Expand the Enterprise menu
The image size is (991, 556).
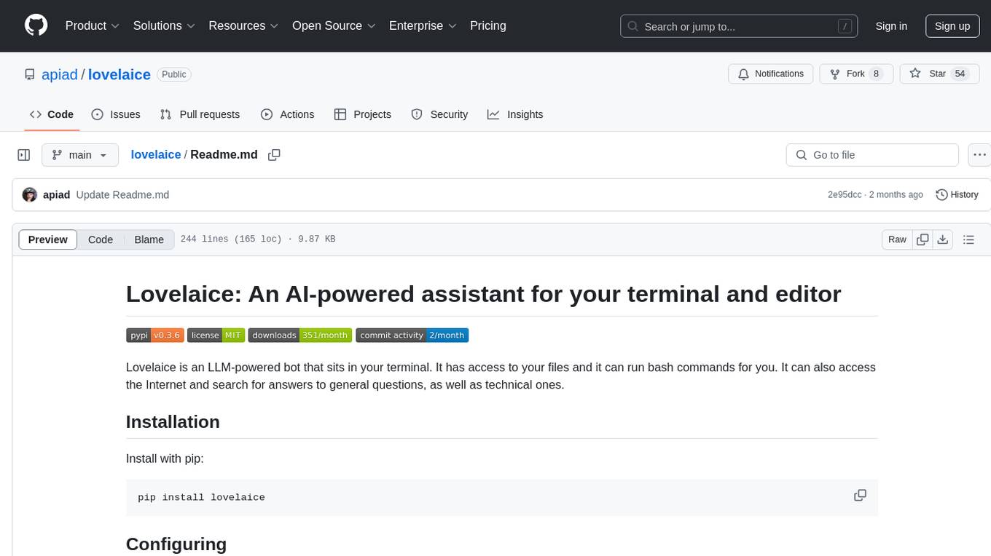point(423,25)
